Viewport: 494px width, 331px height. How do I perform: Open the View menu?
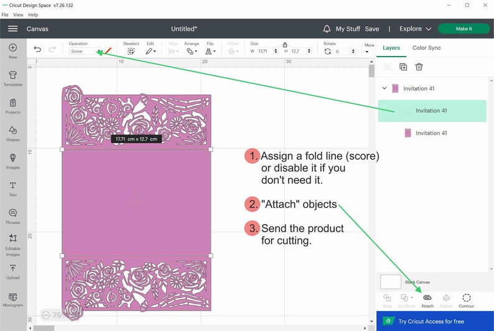[18, 15]
